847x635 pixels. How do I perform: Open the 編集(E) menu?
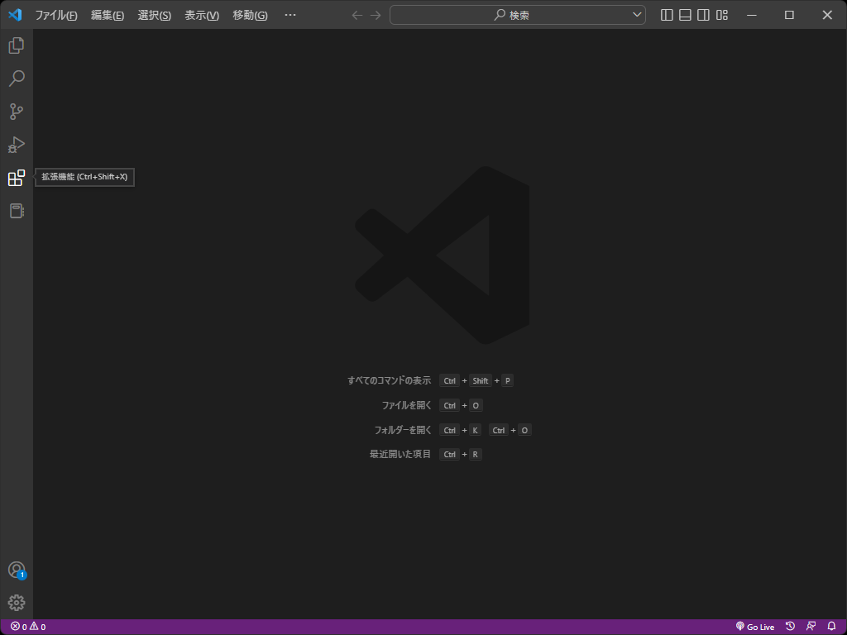[x=108, y=15]
